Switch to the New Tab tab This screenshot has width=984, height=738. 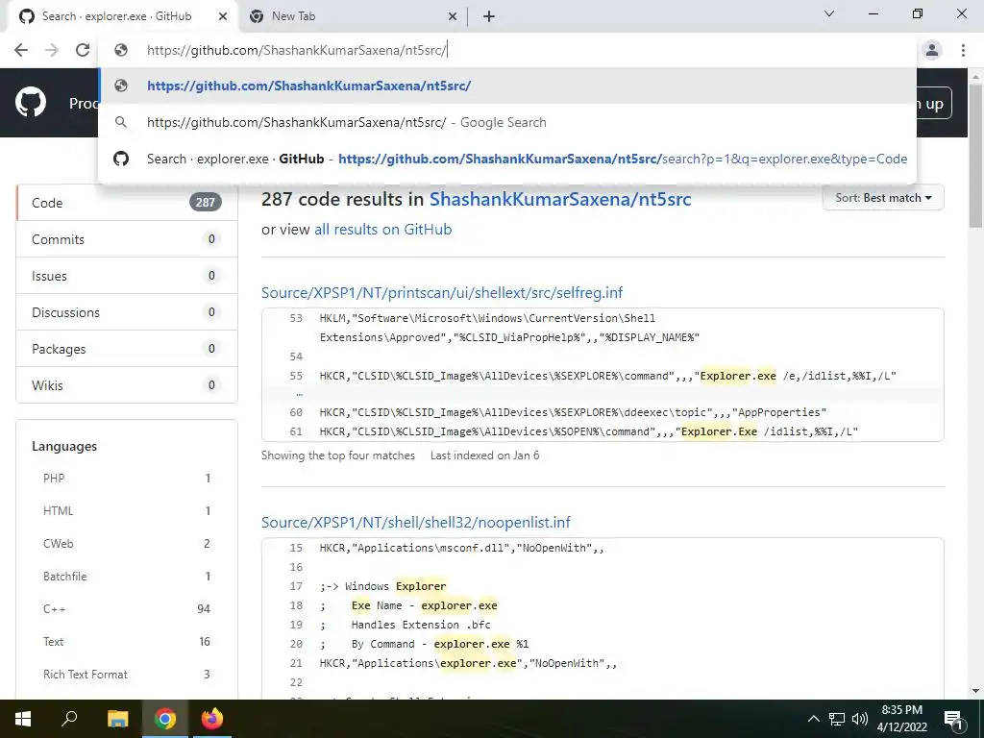click(x=353, y=16)
